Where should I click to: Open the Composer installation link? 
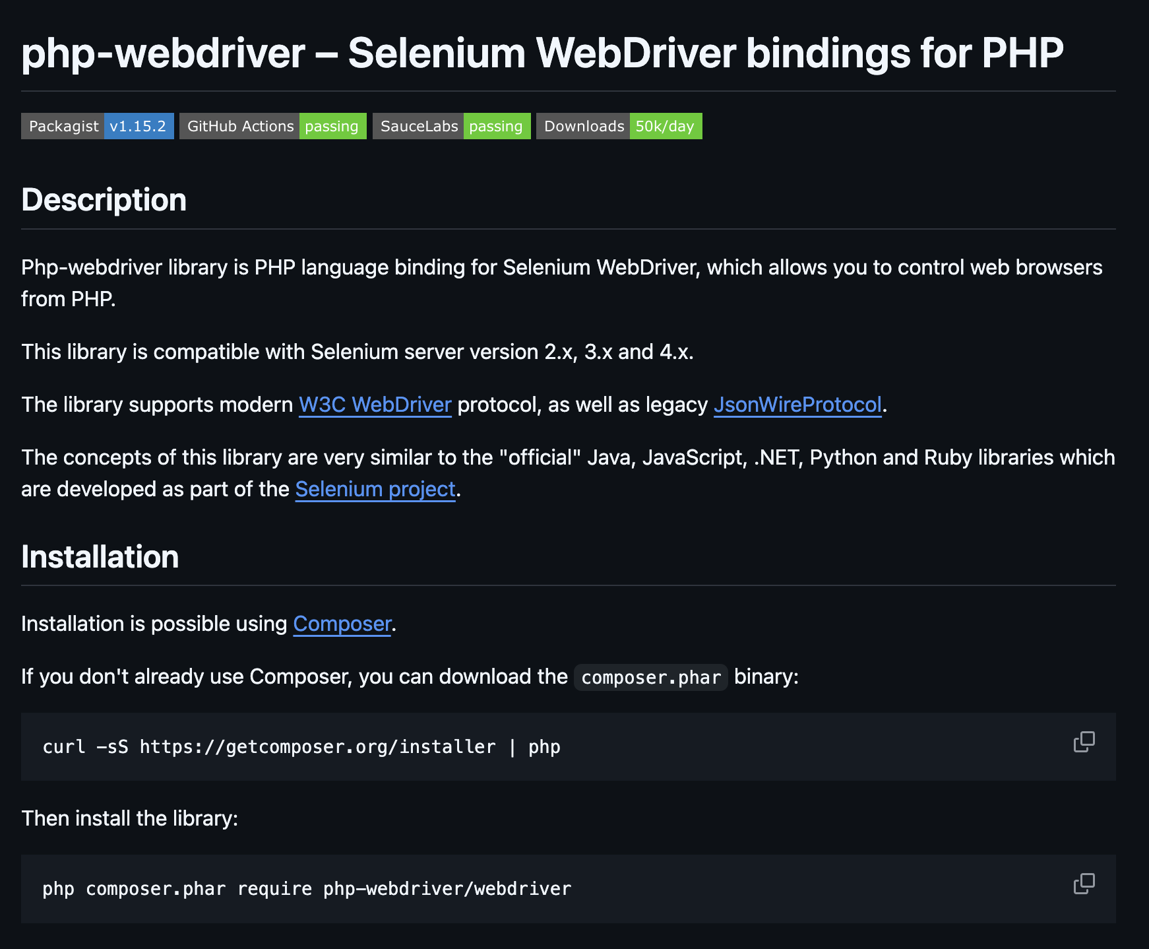tap(341, 624)
